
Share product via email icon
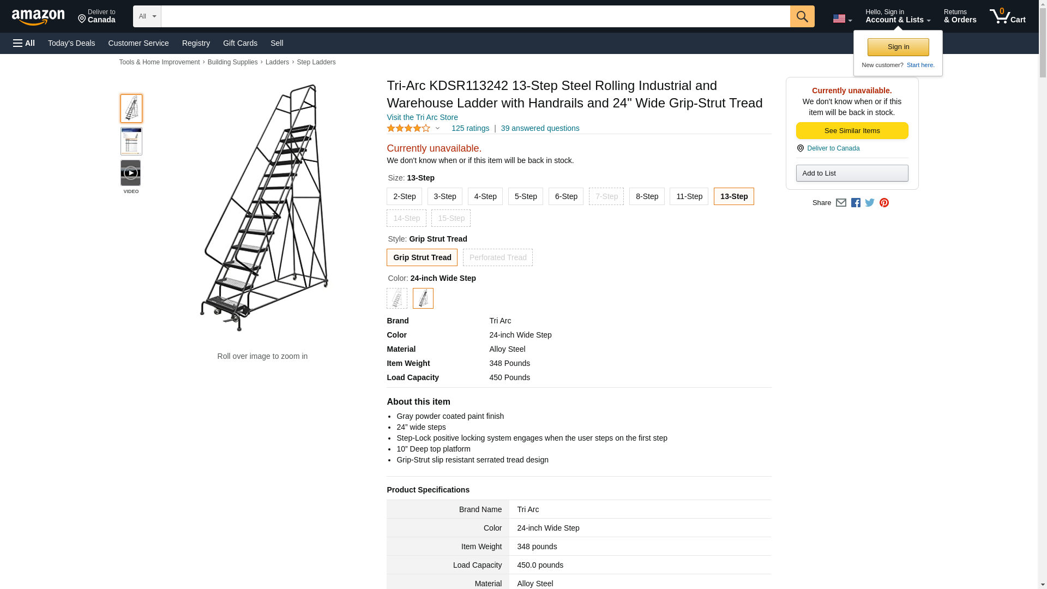coord(841,203)
